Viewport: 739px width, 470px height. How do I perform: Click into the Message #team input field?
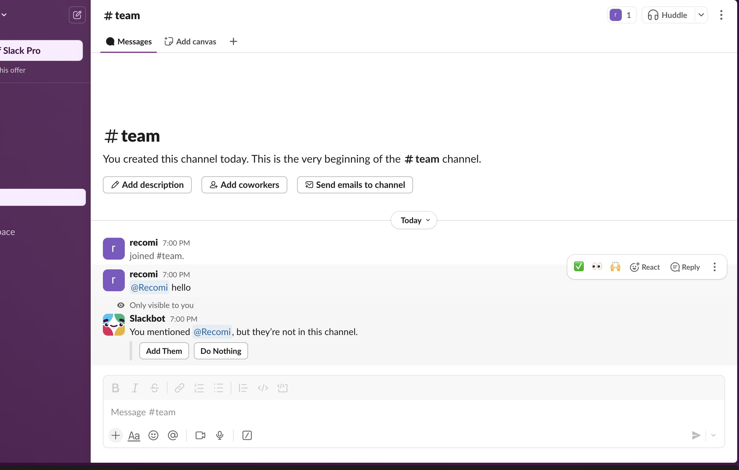tap(368, 412)
